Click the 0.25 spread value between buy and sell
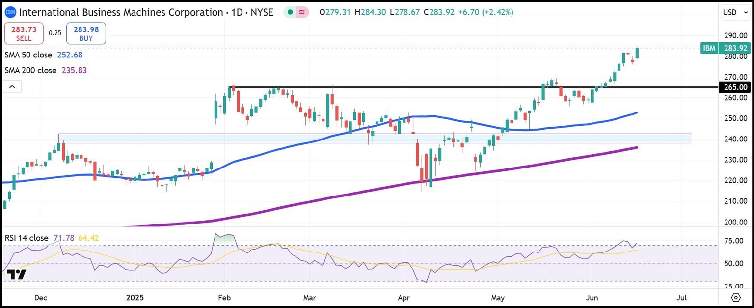The width and height of the screenshot is (754, 308). click(55, 33)
